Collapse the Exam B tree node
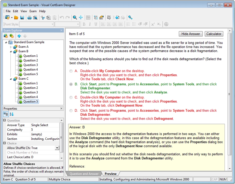The width and height of the screenshot is (235, 184). tap(11, 52)
